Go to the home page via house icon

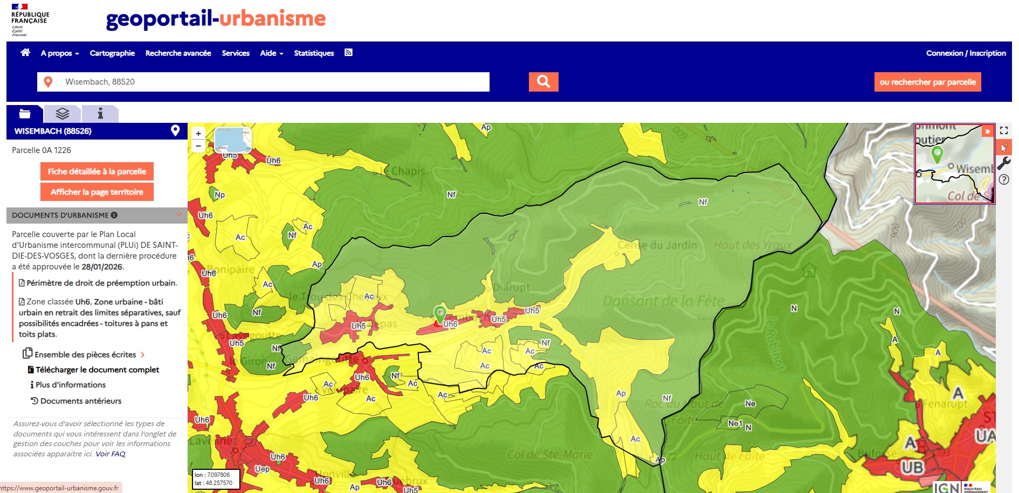25,52
